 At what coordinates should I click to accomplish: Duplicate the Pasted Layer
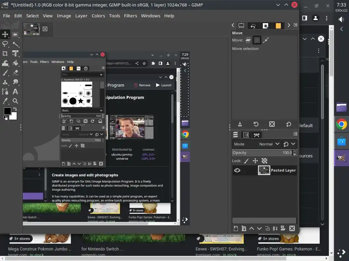point(267,228)
